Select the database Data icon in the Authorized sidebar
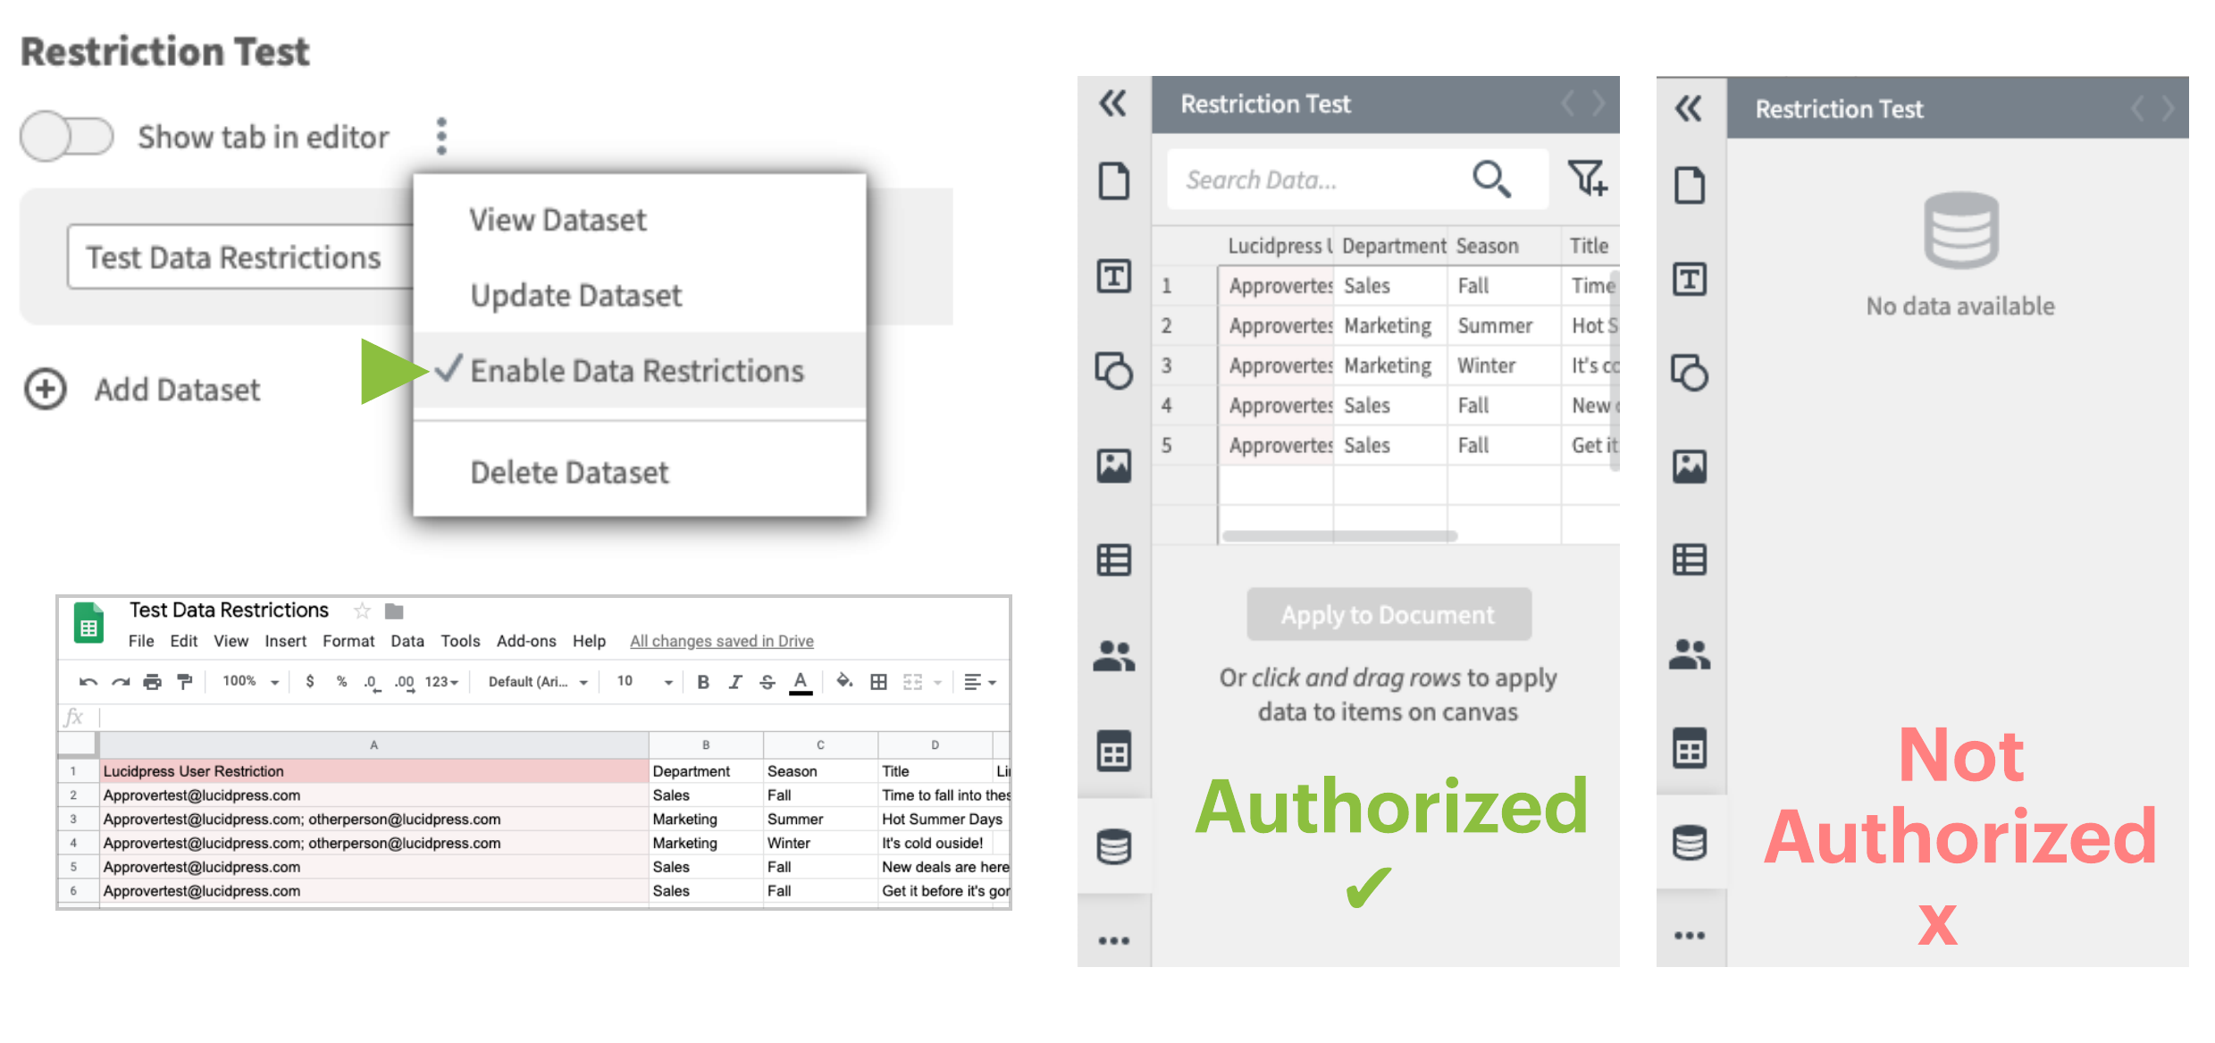2215x1043 pixels. coord(1113,846)
